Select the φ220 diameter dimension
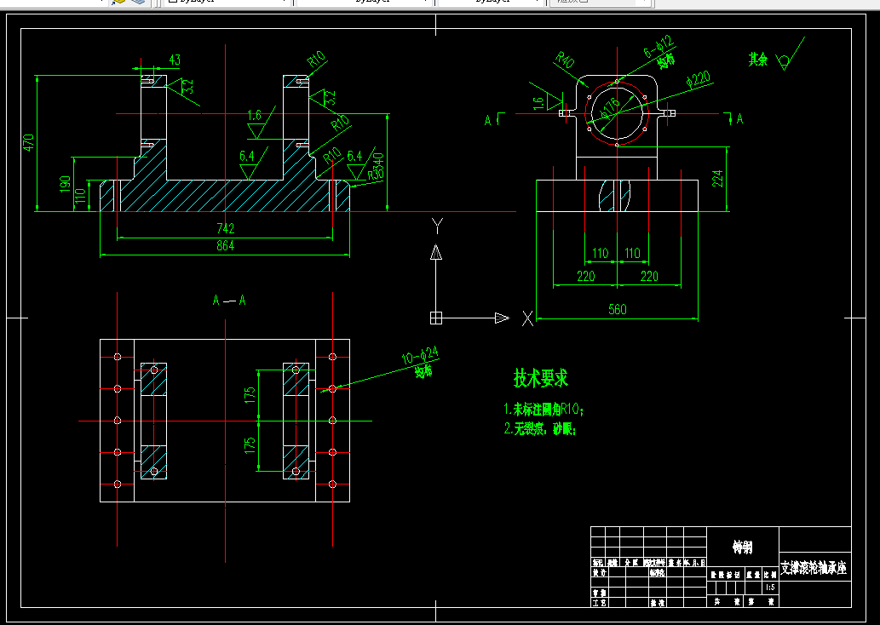 coord(699,80)
